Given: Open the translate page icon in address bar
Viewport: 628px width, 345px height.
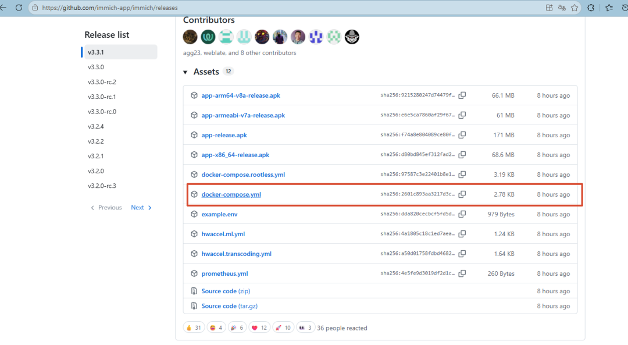Looking at the screenshot, I should point(562,8).
